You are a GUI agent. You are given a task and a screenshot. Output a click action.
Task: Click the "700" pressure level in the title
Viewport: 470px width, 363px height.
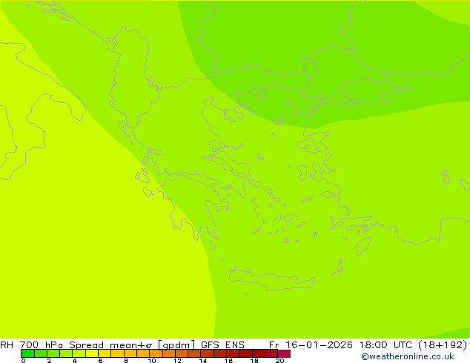[x=29, y=344]
